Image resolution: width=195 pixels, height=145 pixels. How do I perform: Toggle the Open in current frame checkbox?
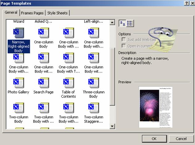click(x=124, y=46)
